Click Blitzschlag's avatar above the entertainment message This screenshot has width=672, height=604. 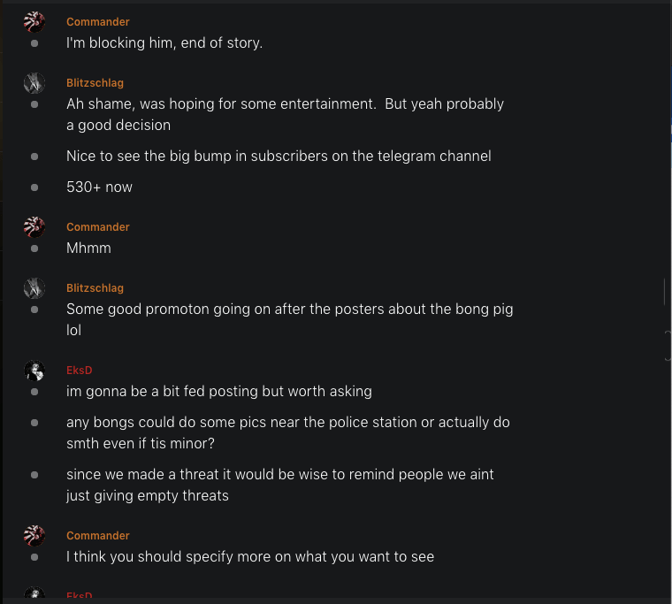click(34, 83)
